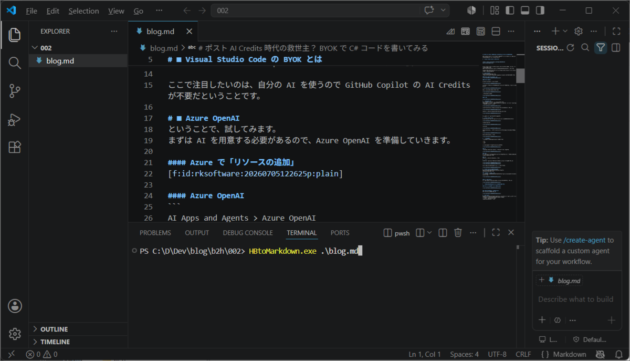630x361 pixels.
Task: Go forward using the title bar arrow
Action: click(x=202, y=11)
